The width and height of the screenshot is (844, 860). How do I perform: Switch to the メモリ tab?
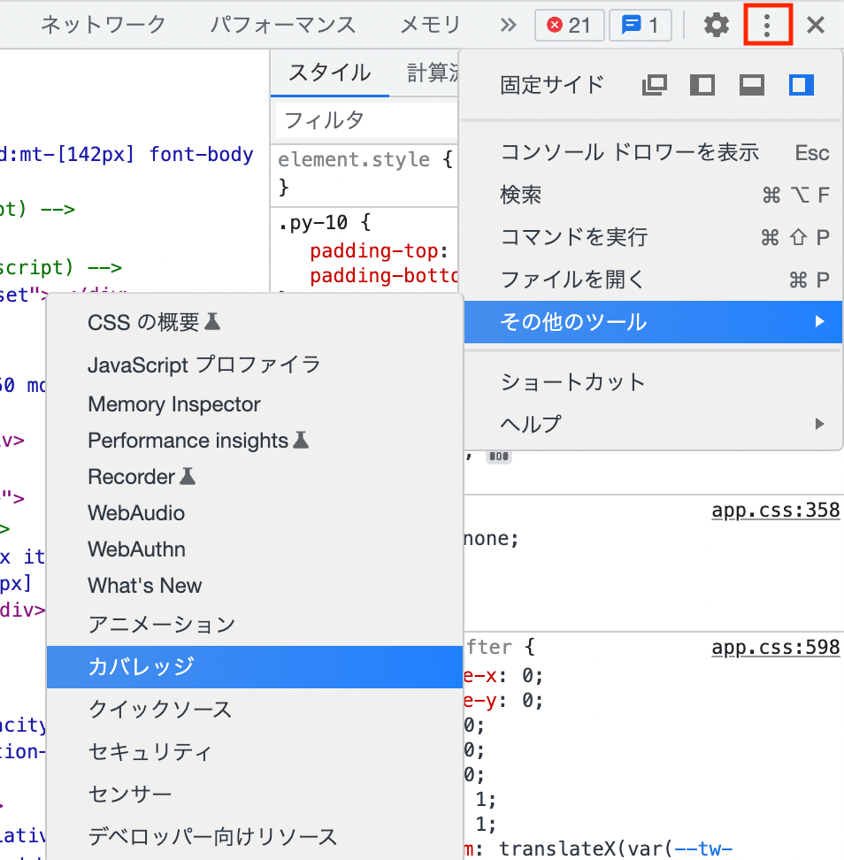pyautogui.click(x=429, y=25)
